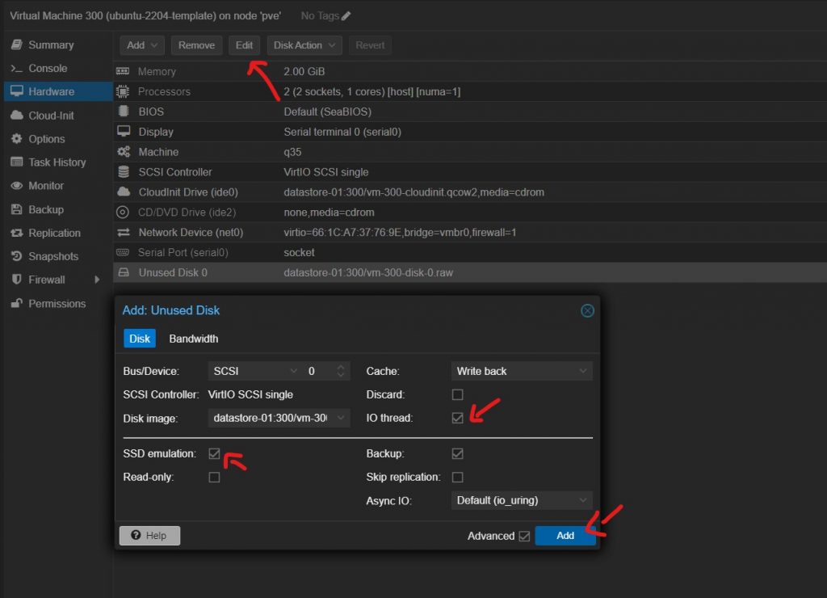Click the Cloud-Init cloud icon in sidebar
Image resolution: width=827 pixels, height=598 pixels.
coord(17,116)
